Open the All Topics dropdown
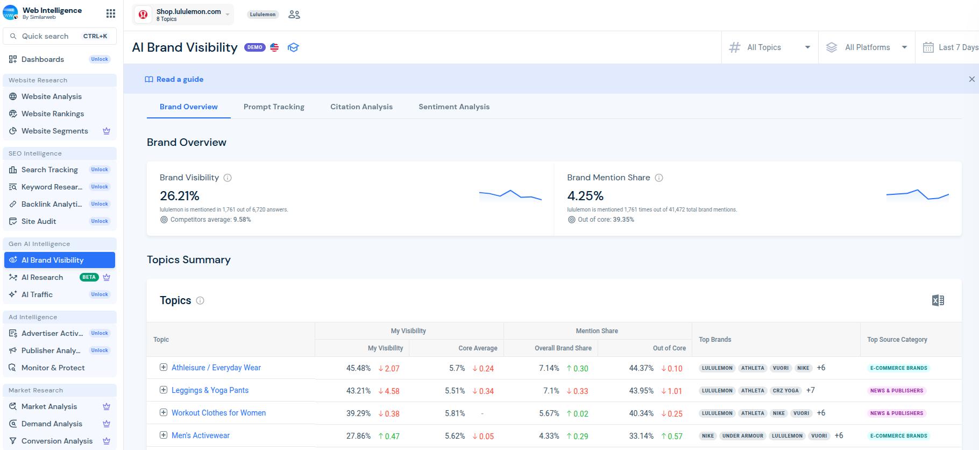Image resolution: width=979 pixels, height=450 pixels. [770, 47]
